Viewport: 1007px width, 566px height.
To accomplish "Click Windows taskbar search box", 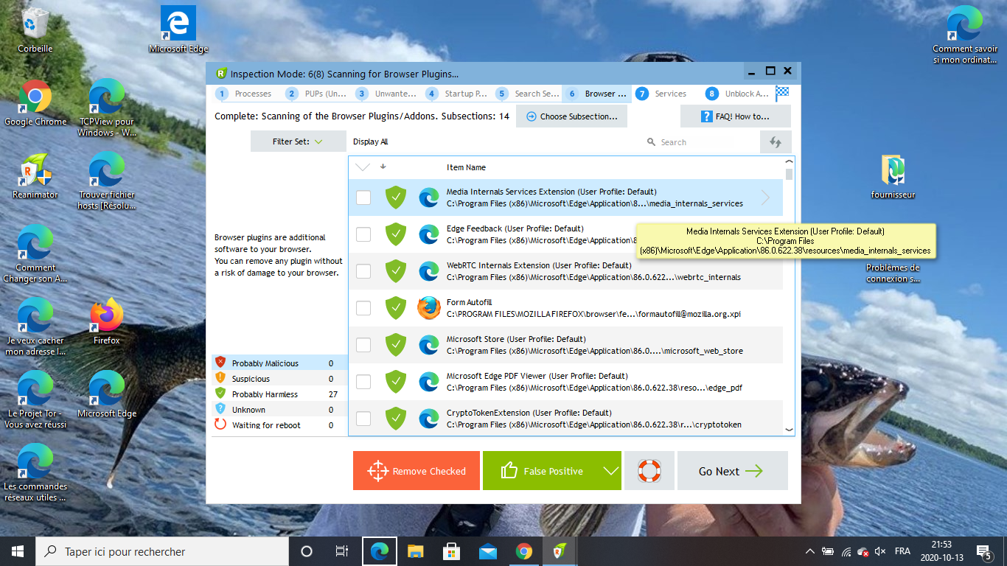I will coord(162,551).
